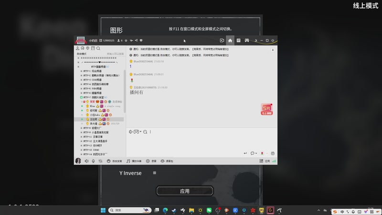
Task: Click the magnifier emoji icon above chat input
Action: 145,132
